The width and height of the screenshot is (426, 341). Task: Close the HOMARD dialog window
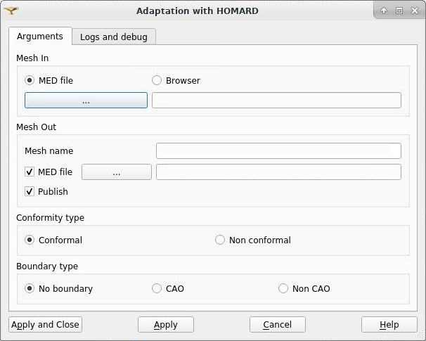(x=415, y=11)
